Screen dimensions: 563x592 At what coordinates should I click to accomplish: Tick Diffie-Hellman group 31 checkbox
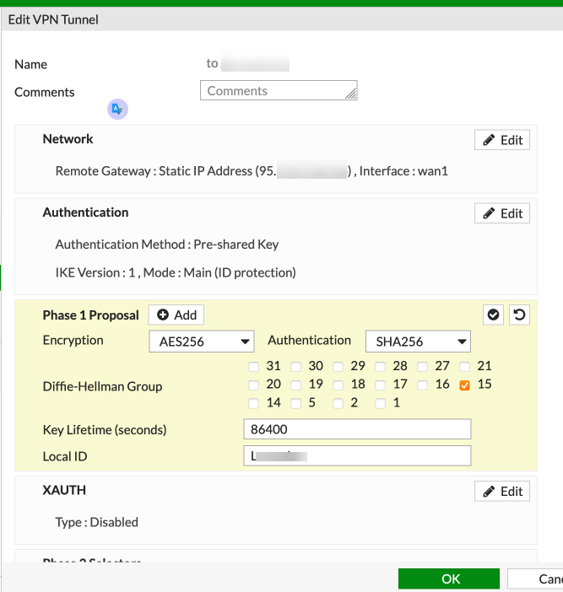pyautogui.click(x=254, y=367)
